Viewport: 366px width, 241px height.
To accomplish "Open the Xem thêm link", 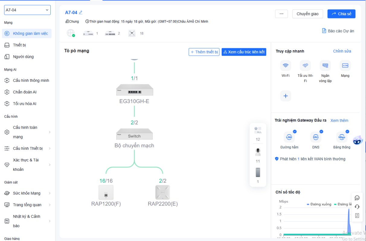I will coord(339,120).
